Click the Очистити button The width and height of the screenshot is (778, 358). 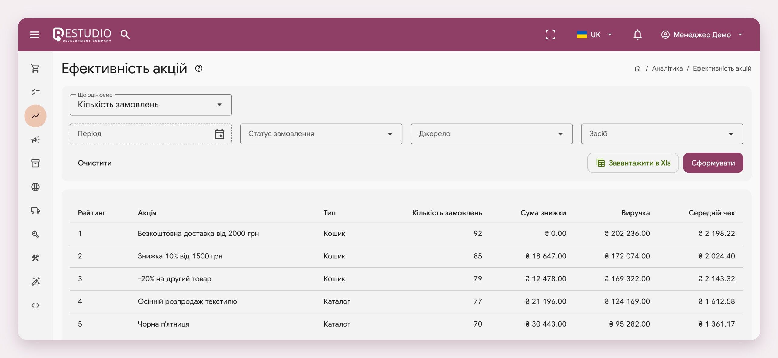[x=95, y=163]
